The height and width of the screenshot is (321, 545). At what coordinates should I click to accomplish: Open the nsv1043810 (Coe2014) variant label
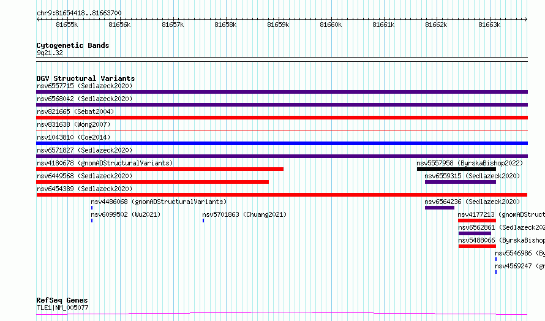point(73,137)
